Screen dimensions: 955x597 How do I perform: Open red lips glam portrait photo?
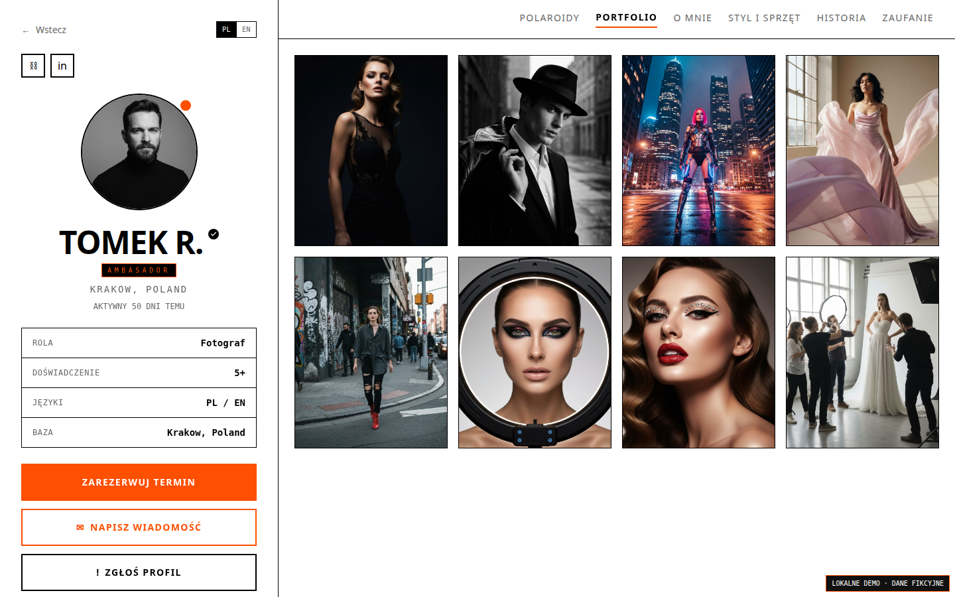[698, 352]
